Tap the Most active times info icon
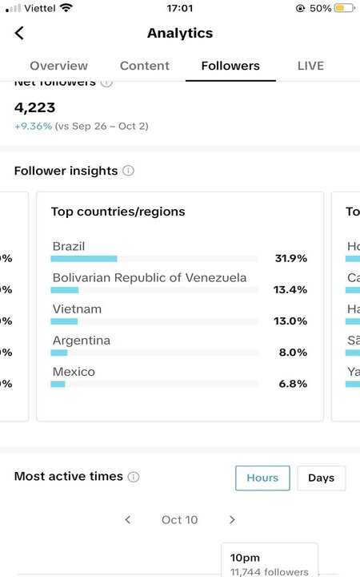 (x=134, y=477)
